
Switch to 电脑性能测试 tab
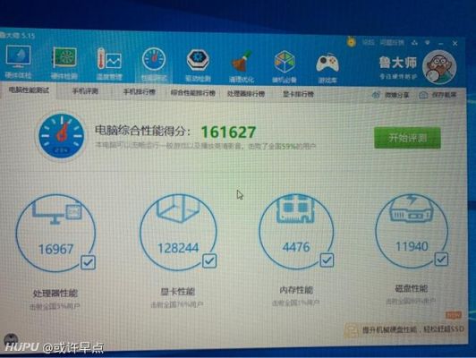click(x=29, y=90)
